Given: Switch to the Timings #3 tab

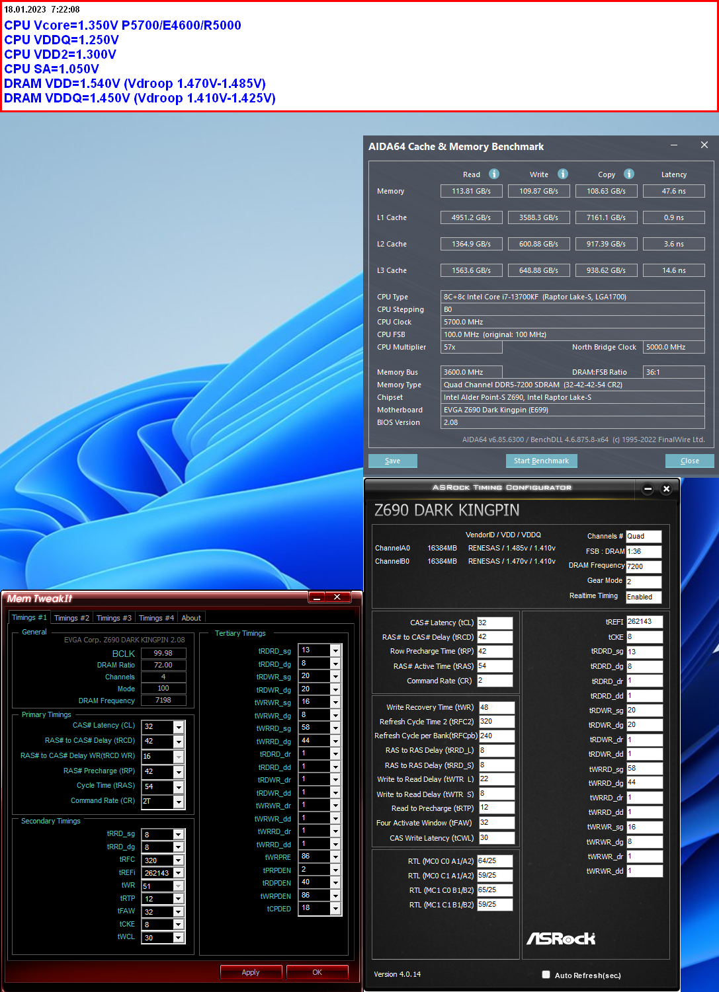Looking at the screenshot, I should tap(114, 618).
